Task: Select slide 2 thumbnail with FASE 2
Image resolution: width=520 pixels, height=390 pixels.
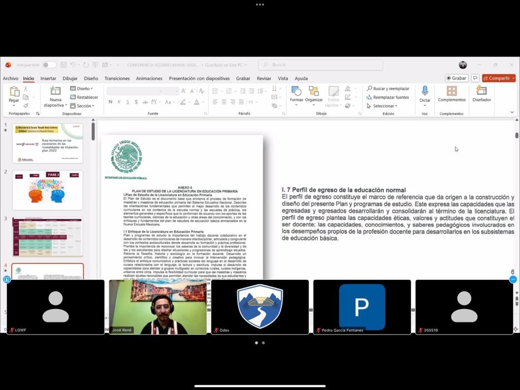Action: coord(47,190)
